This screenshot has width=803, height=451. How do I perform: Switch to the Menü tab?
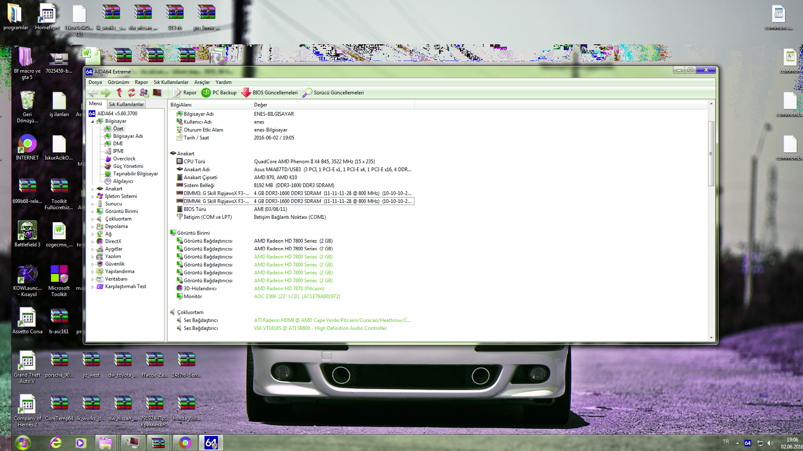tap(95, 104)
